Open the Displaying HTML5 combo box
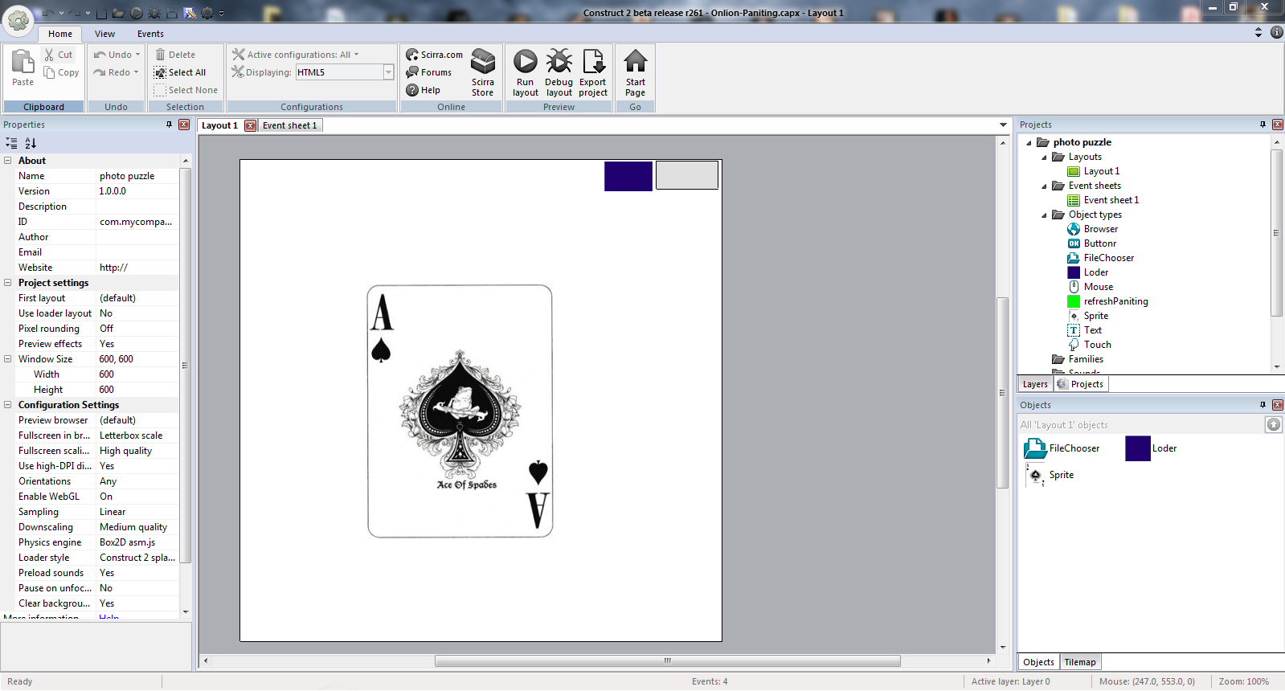The image size is (1285, 691). point(345,72)
